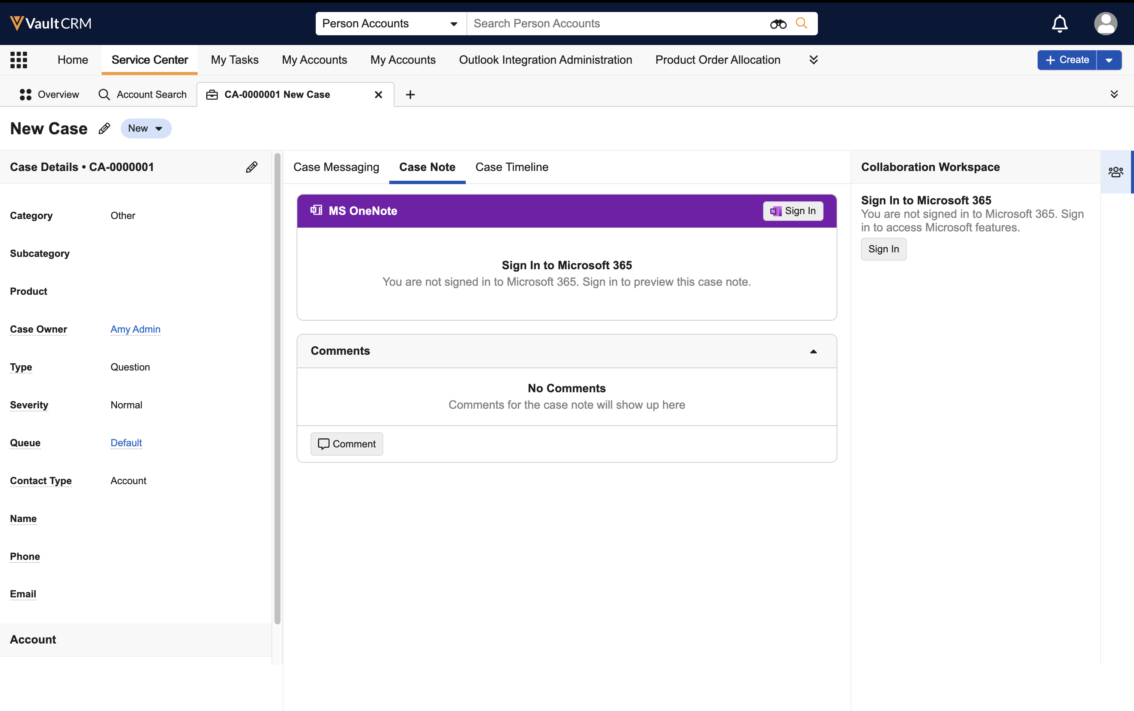Screen dimensions: 1134x711
Task: Click the Queue field label
Action: click(x=25, y=442)
